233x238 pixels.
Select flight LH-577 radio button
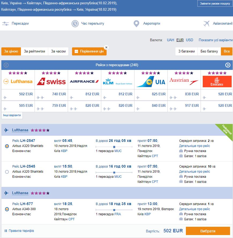click(7, 209)
